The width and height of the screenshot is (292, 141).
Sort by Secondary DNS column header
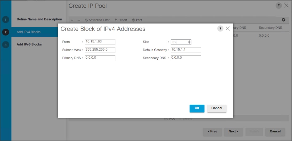[x=270, y=28]
